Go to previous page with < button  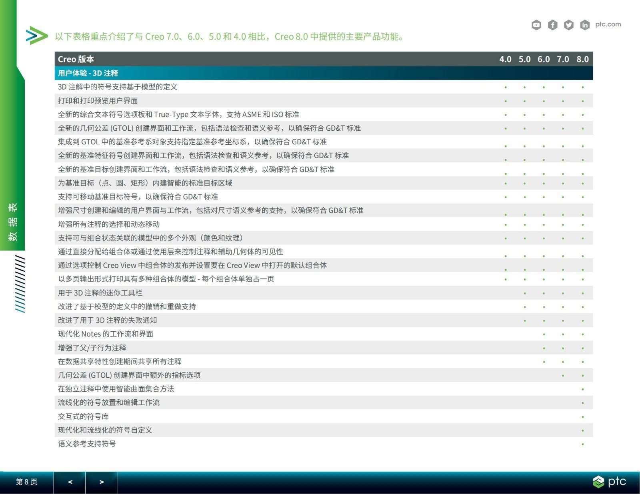click(x=70, y=482)
